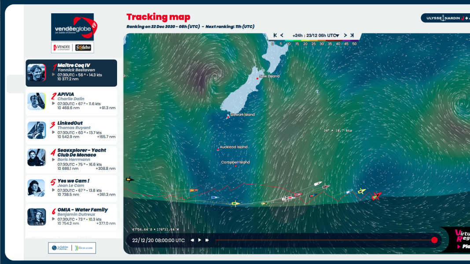This screenshot has height=264, width=470.
Task: Click Benjamin Dutreux skipper photo
Action: (37, 216)
